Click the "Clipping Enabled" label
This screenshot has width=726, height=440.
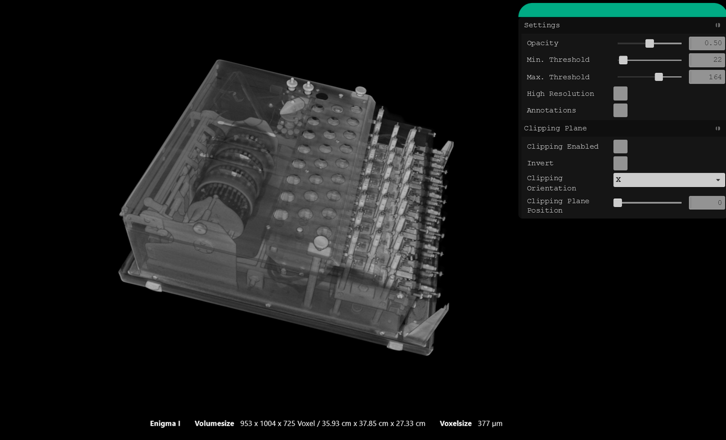[563, 146]
